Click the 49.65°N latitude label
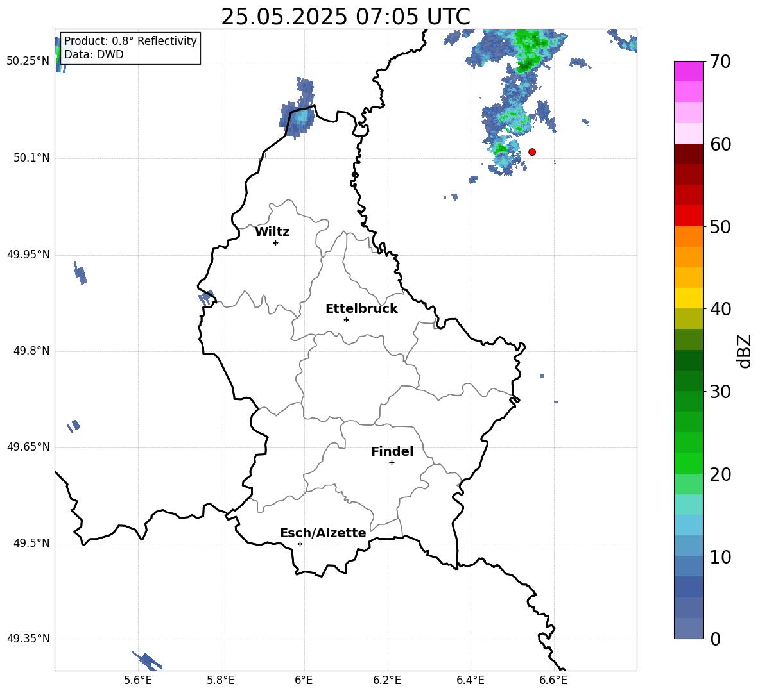 [x=28, y=446]
